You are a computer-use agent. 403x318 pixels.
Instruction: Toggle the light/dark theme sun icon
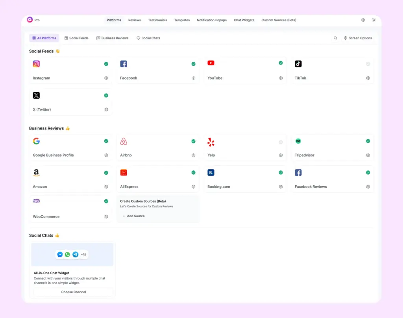pos(374,20)
